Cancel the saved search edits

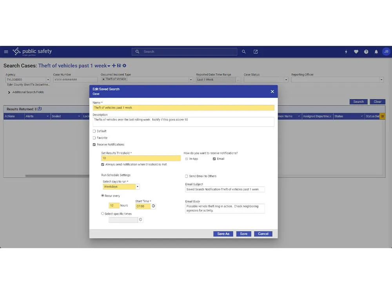(263, 234)
